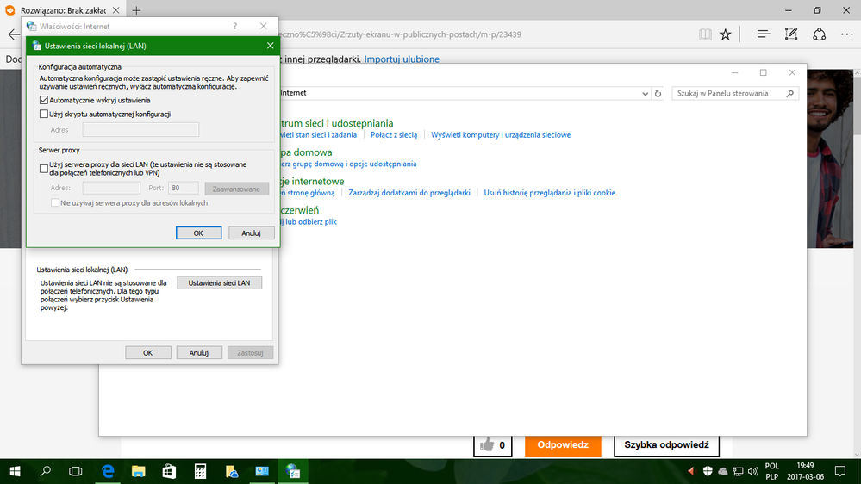
Task: Open the Windows Start menu
Action: pyautogui.click(x=16, y=471)
